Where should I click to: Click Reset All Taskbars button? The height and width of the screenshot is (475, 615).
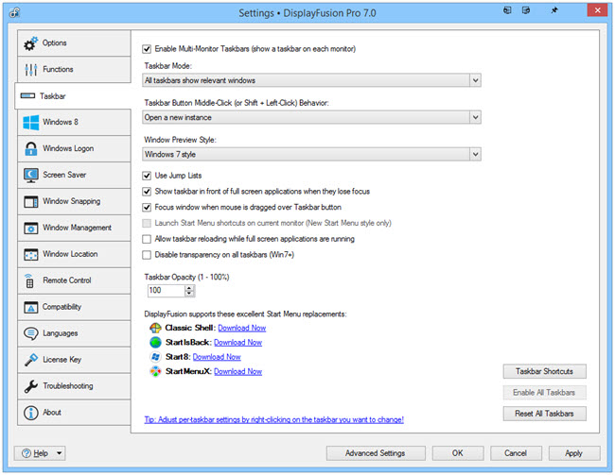tap(544, 414)
